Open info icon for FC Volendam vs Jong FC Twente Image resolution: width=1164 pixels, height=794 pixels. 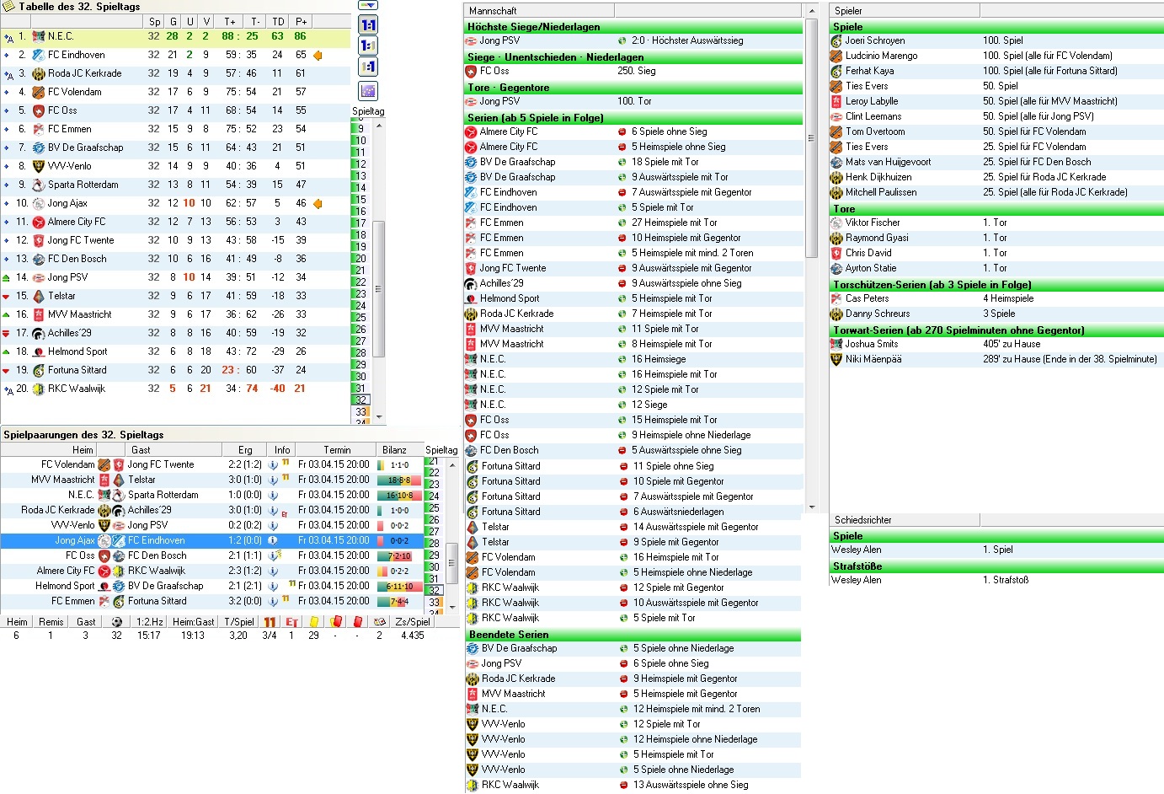pyautogui.click(x=273, y=464)
